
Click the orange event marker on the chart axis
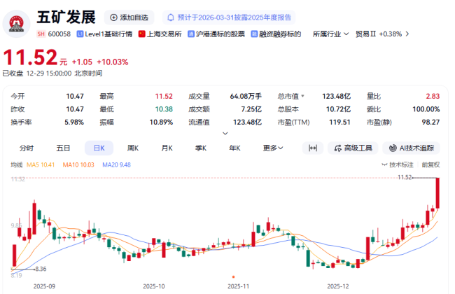coord(233,277)
